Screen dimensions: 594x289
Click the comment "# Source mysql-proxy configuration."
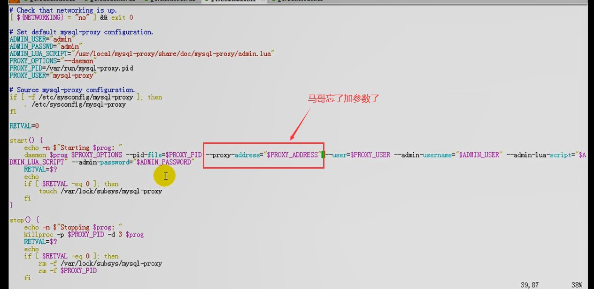coord(72,90)
